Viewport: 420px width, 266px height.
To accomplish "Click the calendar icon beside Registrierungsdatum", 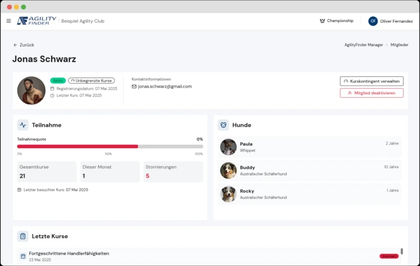I will point(52,89).
